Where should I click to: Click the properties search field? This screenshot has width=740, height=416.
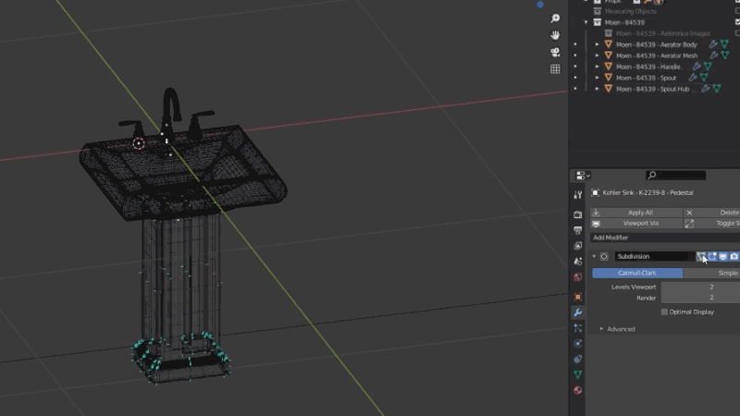click(x=676, y=176)
